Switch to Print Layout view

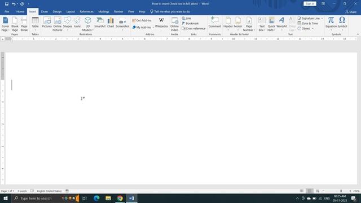click(310, 191)
